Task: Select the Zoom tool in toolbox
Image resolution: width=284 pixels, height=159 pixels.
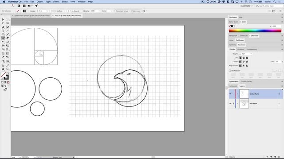Action: [x=8, y=69]
